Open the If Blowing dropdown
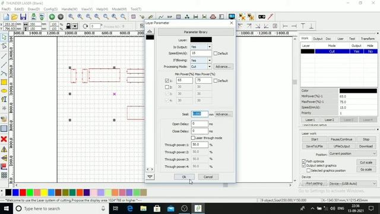 (x=210, y=60)
